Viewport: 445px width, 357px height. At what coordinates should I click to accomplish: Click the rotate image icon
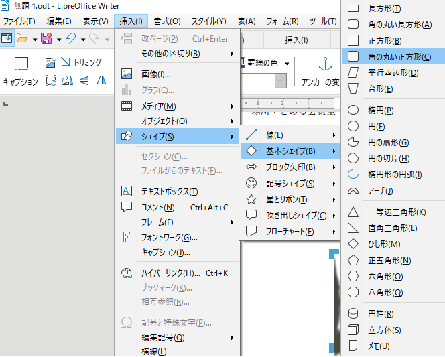tap(68, 80)
